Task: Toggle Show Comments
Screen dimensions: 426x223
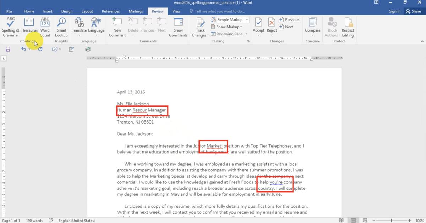Action: coord(178,27)
